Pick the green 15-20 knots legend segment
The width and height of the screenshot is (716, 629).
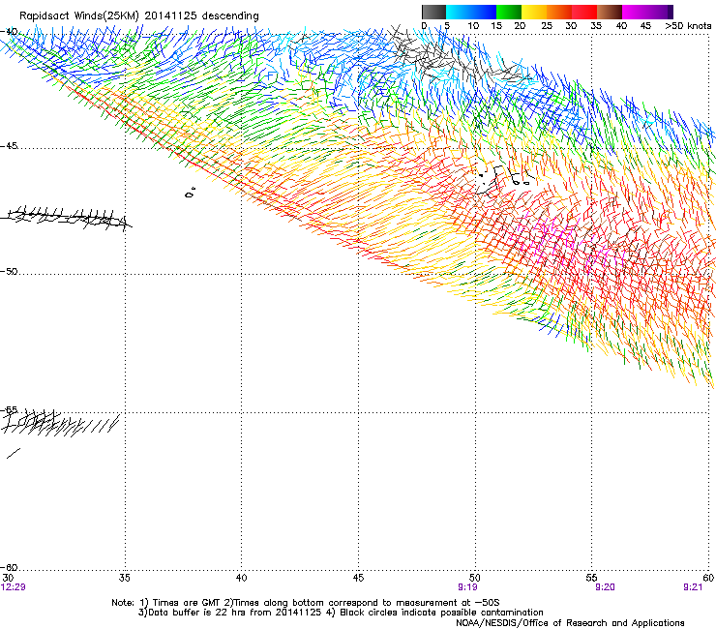[509, 12]
